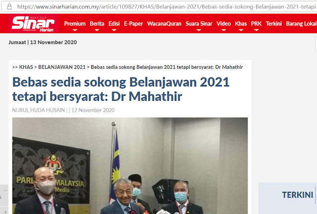
Task: Open the WacanaQuran menu item
Action: click(164, 24)
